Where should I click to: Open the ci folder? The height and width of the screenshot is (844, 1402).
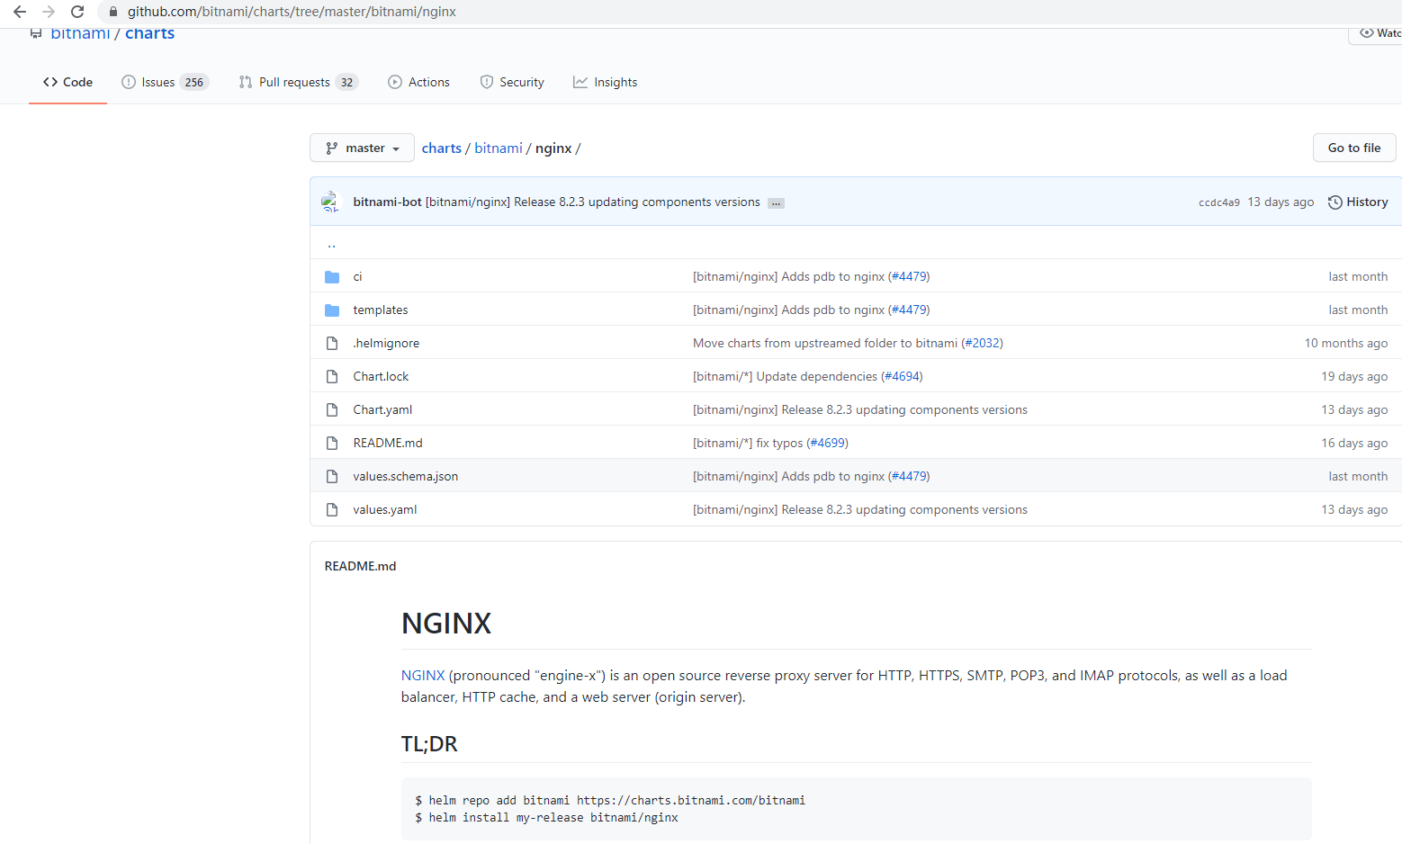(x=357, y=276)
